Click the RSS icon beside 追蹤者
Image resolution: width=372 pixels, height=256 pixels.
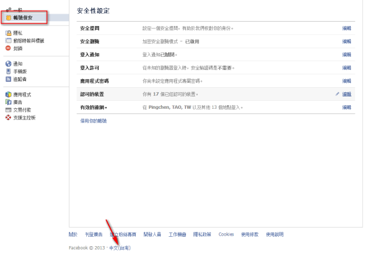tap(9, 79)
